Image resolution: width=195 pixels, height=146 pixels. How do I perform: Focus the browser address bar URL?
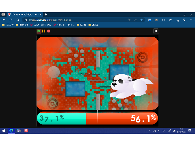pyautogui.click(x=50, y=20)
